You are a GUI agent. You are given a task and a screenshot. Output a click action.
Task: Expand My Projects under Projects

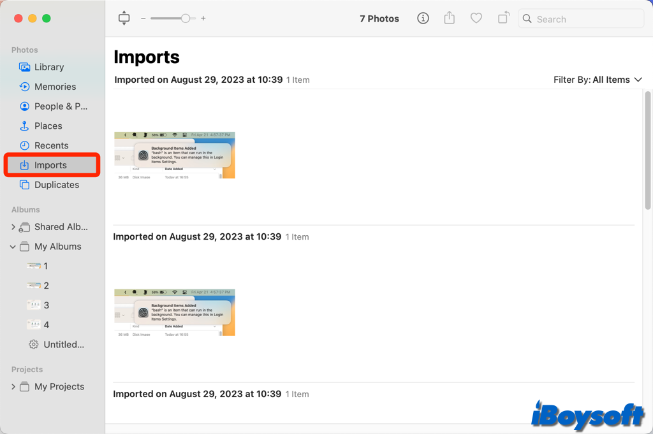(13, 386)
